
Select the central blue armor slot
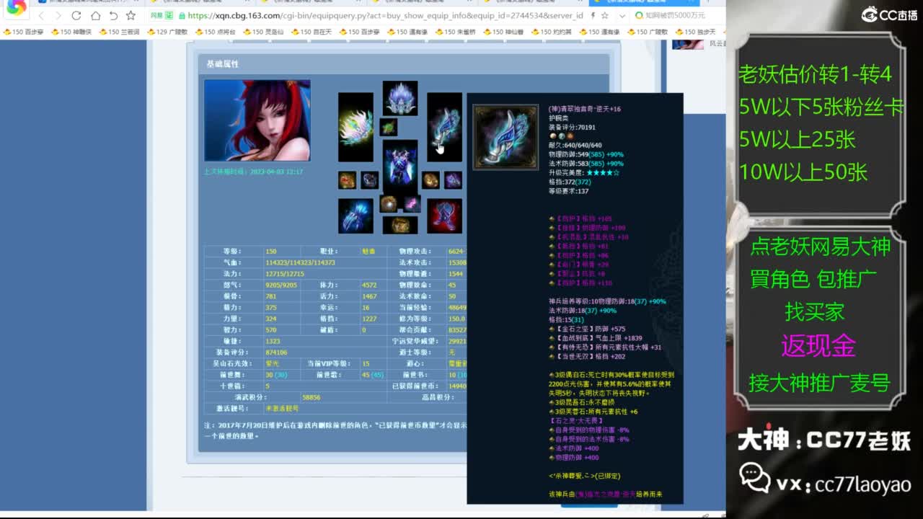point(400,167)
